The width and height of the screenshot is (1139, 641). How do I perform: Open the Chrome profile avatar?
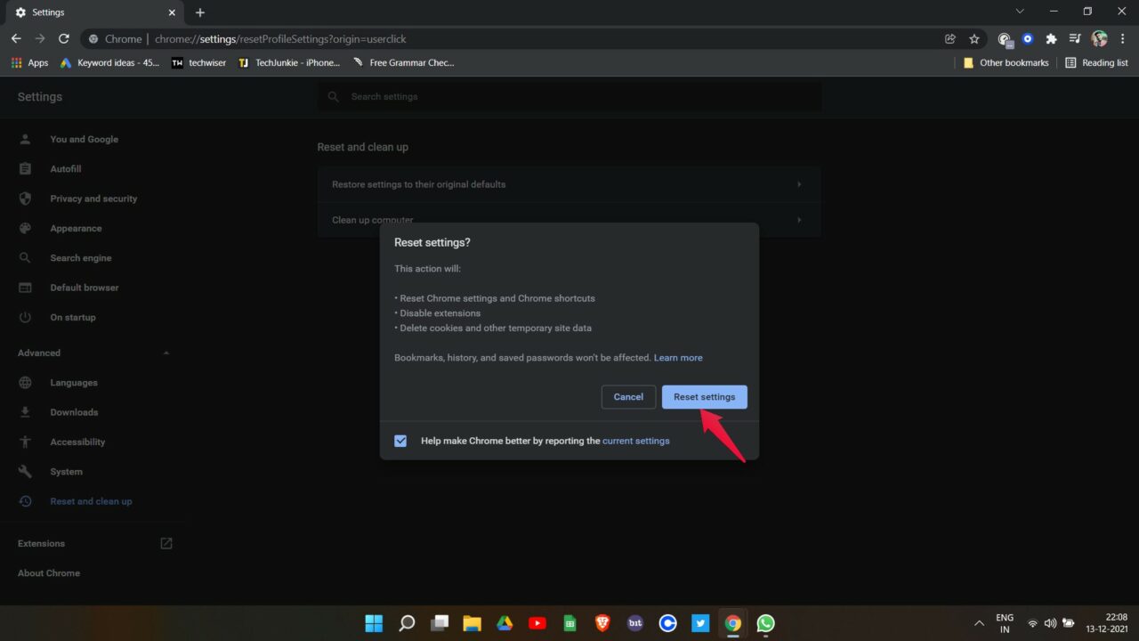click(1099, 39)
